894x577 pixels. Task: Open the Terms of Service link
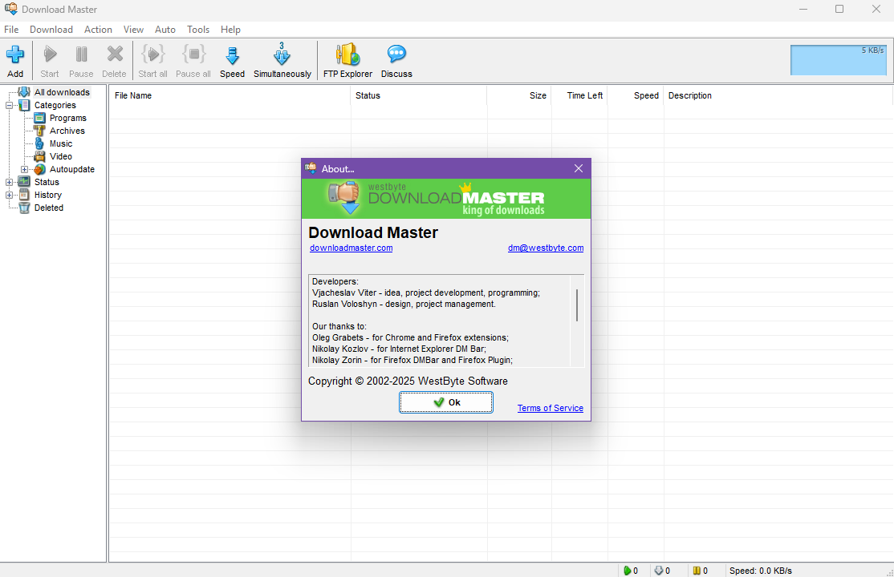(550, 408)
